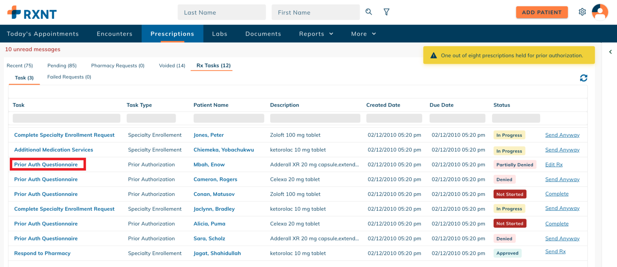Click the search magnifier icon

369,12
